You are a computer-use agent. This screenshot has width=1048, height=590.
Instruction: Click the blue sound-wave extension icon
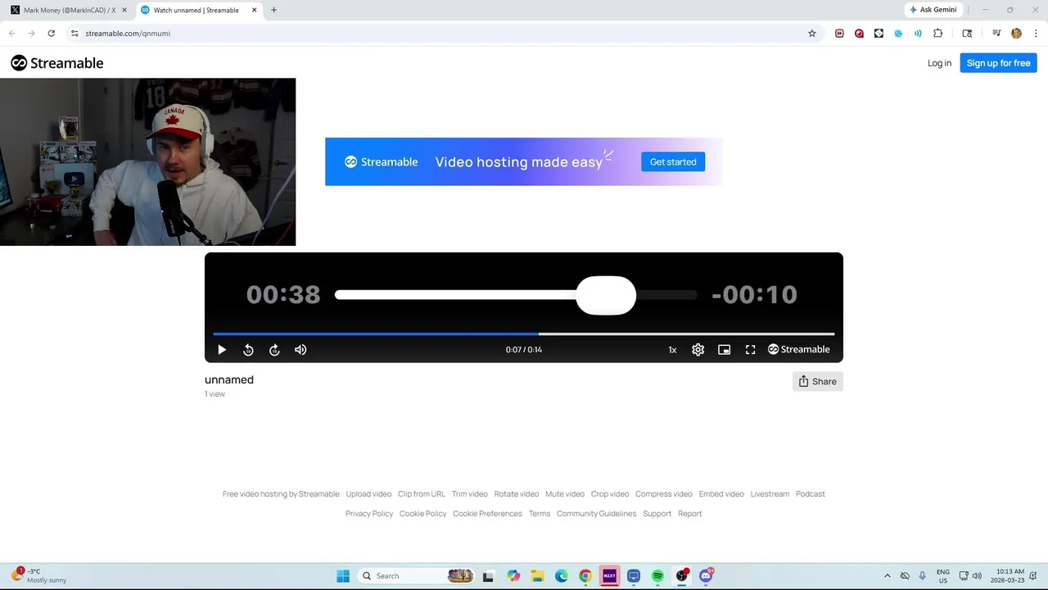[918, 34]
